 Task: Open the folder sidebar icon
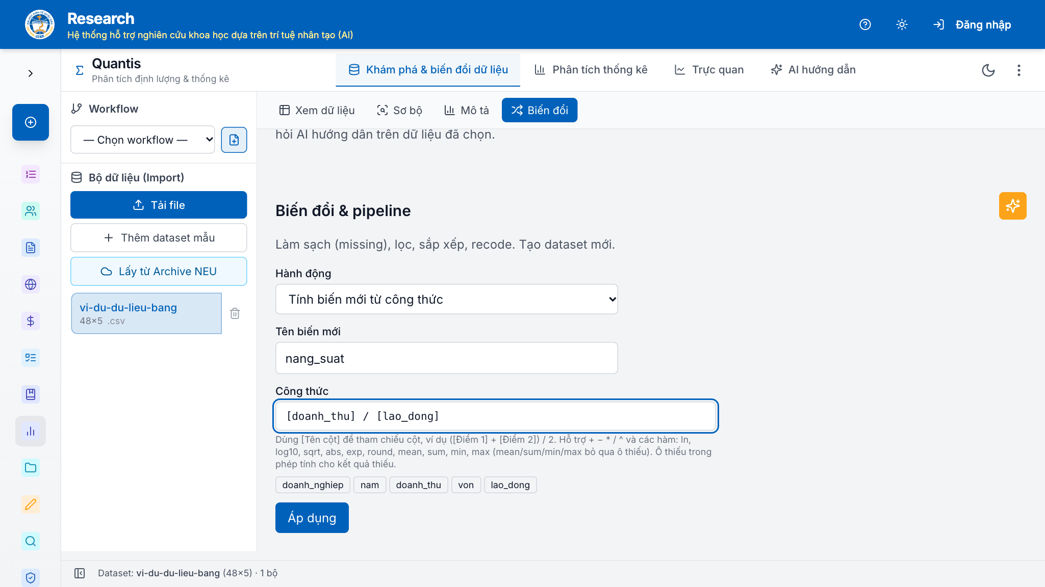pyautogui.click(x=31, y=468)
